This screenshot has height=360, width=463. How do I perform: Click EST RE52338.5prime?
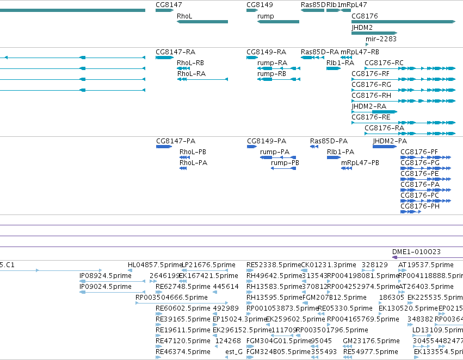point(250,270)
